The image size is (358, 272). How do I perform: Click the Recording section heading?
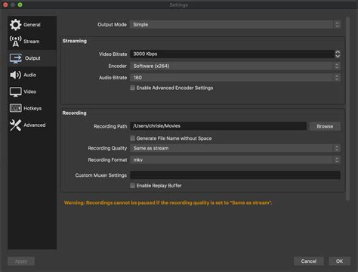point(74,113)
